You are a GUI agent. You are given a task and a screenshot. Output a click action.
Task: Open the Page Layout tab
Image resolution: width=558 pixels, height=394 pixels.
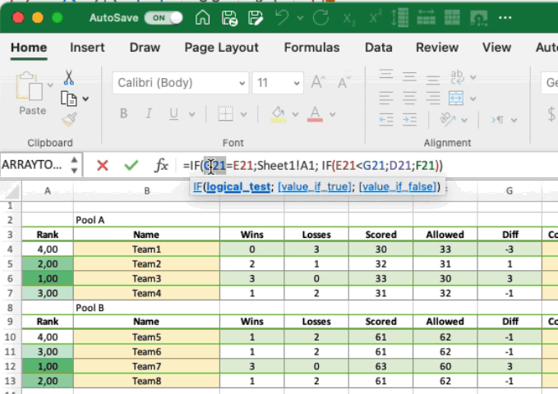(x=221, y=48)
